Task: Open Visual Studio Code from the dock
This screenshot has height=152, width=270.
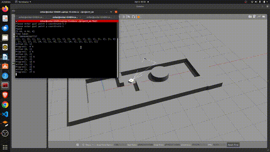Action: pos(5,114)
